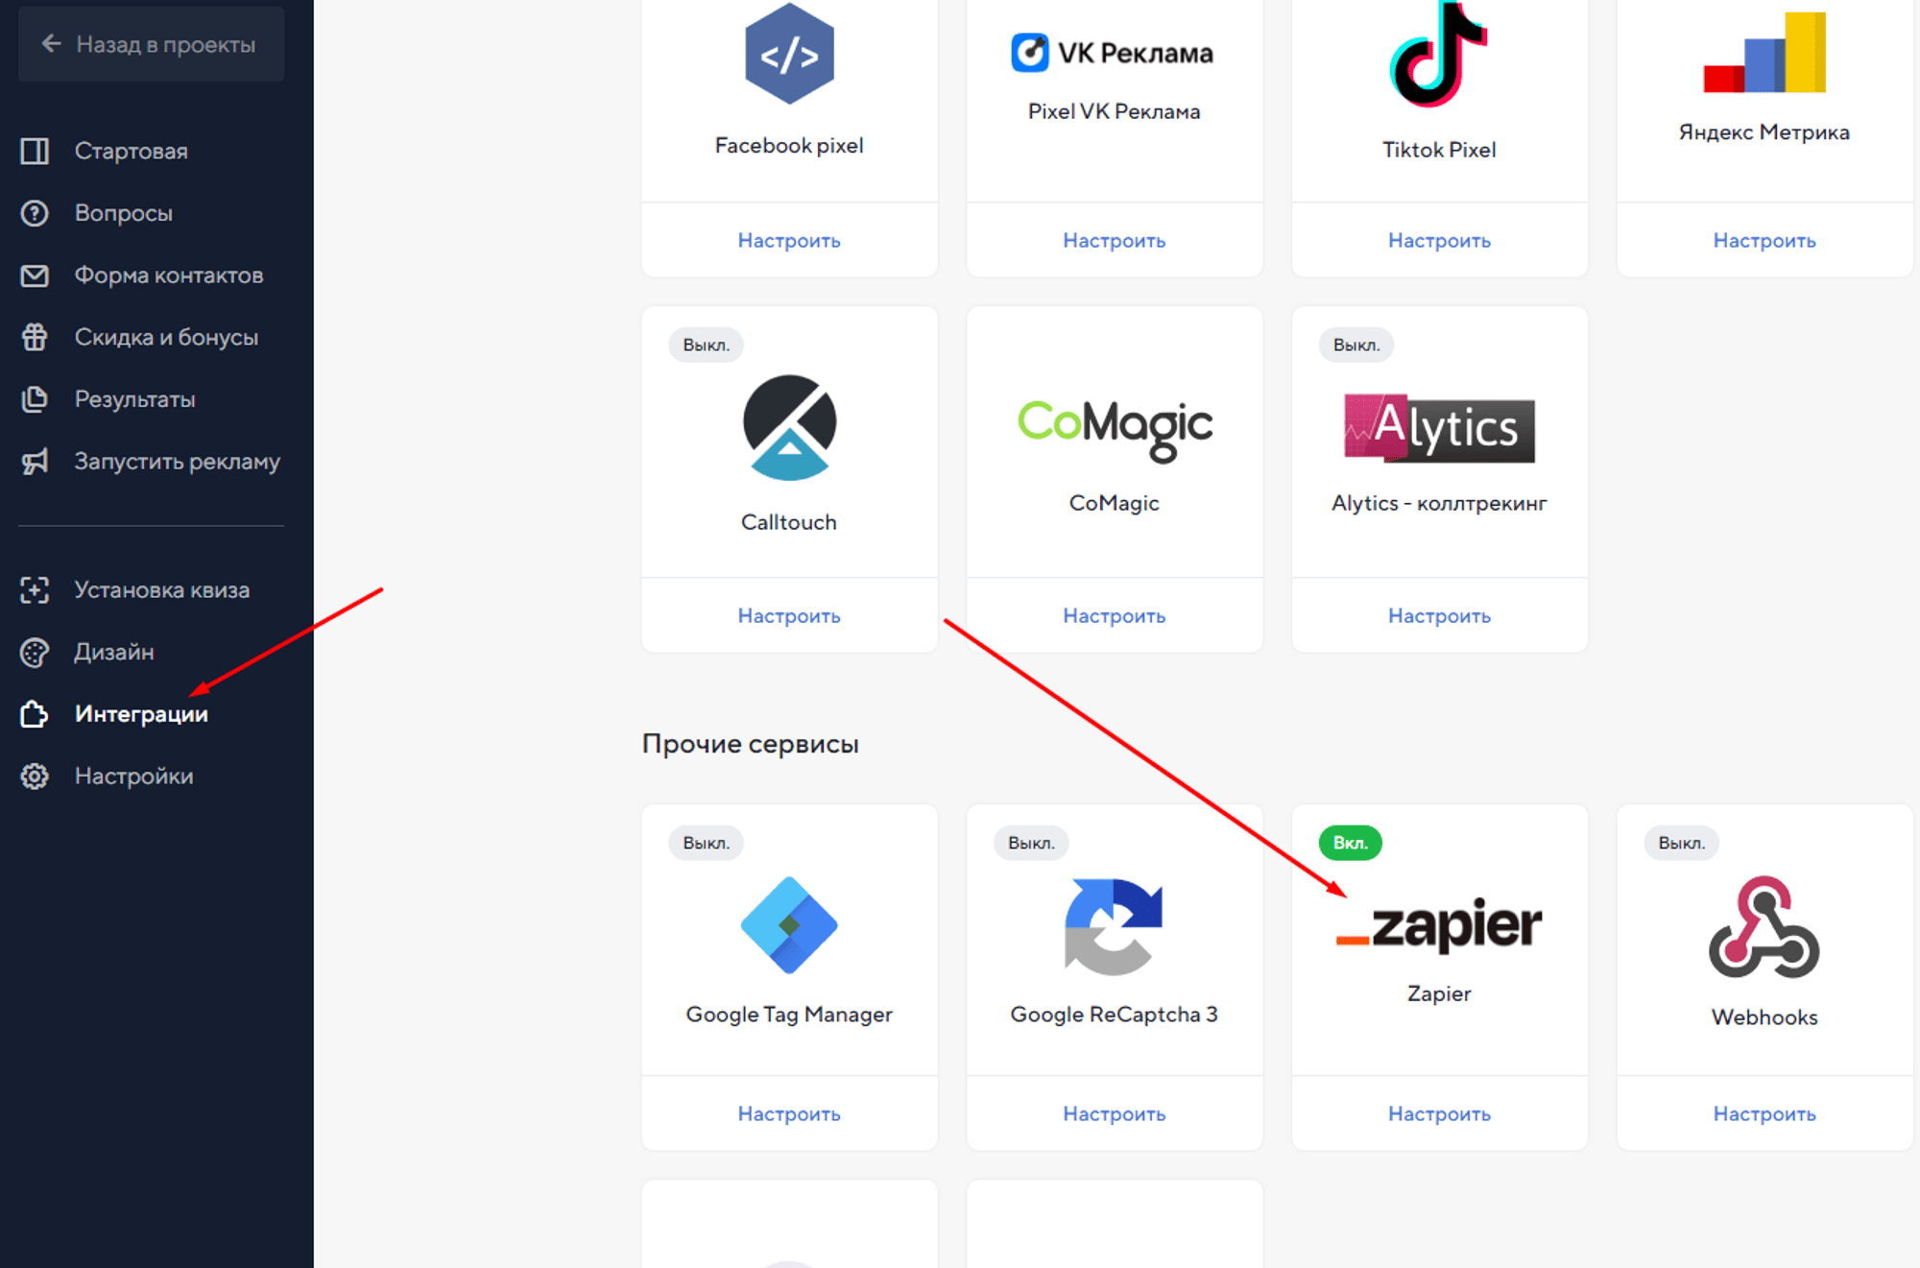1920x1268 pixels.
Task: Click the Google ReCaptcha 3 card title
Action: tap(1115, 1015)
